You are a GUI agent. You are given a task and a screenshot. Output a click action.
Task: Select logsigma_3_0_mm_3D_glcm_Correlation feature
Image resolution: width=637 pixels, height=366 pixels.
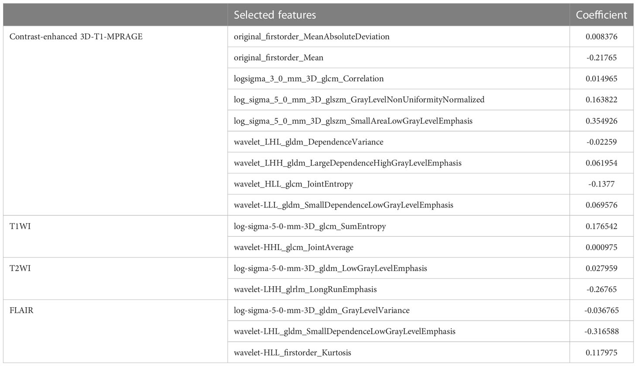point(308,79)
